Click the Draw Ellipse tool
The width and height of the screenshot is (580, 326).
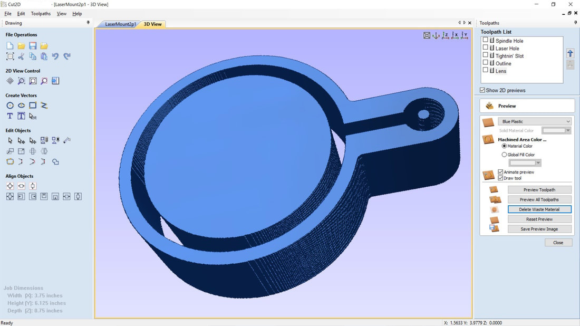click(x=22, y=106)
